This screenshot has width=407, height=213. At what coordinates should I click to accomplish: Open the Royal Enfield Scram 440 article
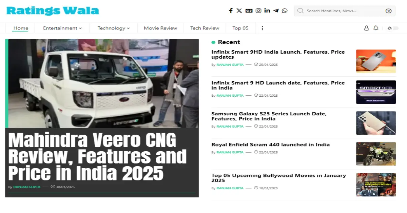270,144
